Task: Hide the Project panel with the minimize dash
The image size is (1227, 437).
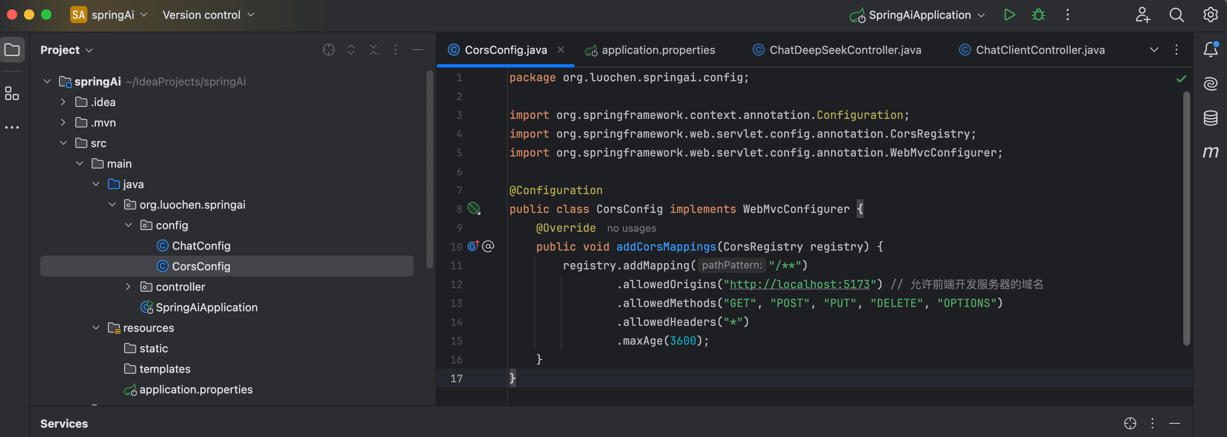Action: 418,50
